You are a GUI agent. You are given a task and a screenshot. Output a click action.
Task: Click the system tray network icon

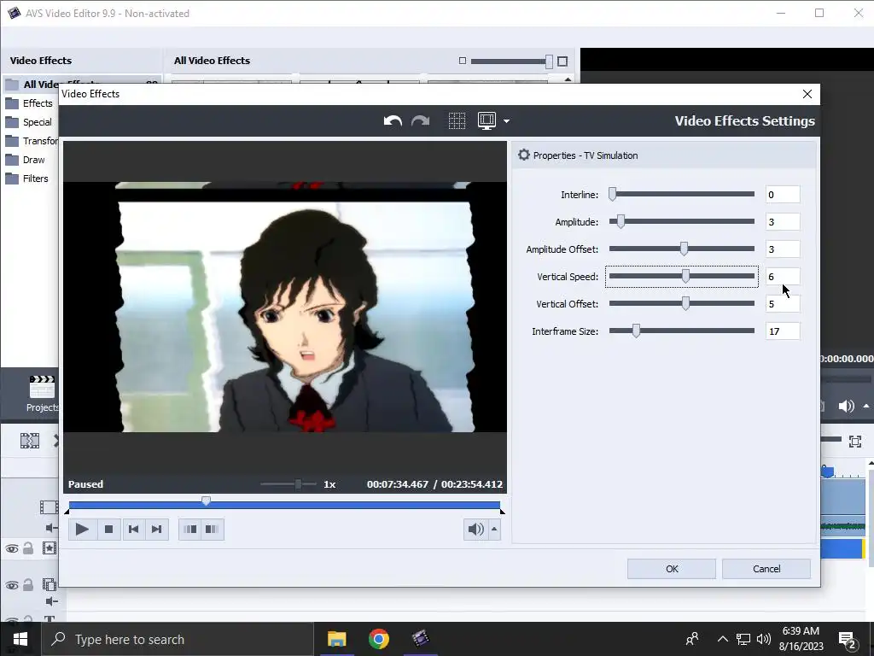743,639
